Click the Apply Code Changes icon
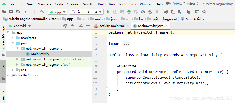The image size is (235, 103). pyautogui.click(x=122, y=12)
